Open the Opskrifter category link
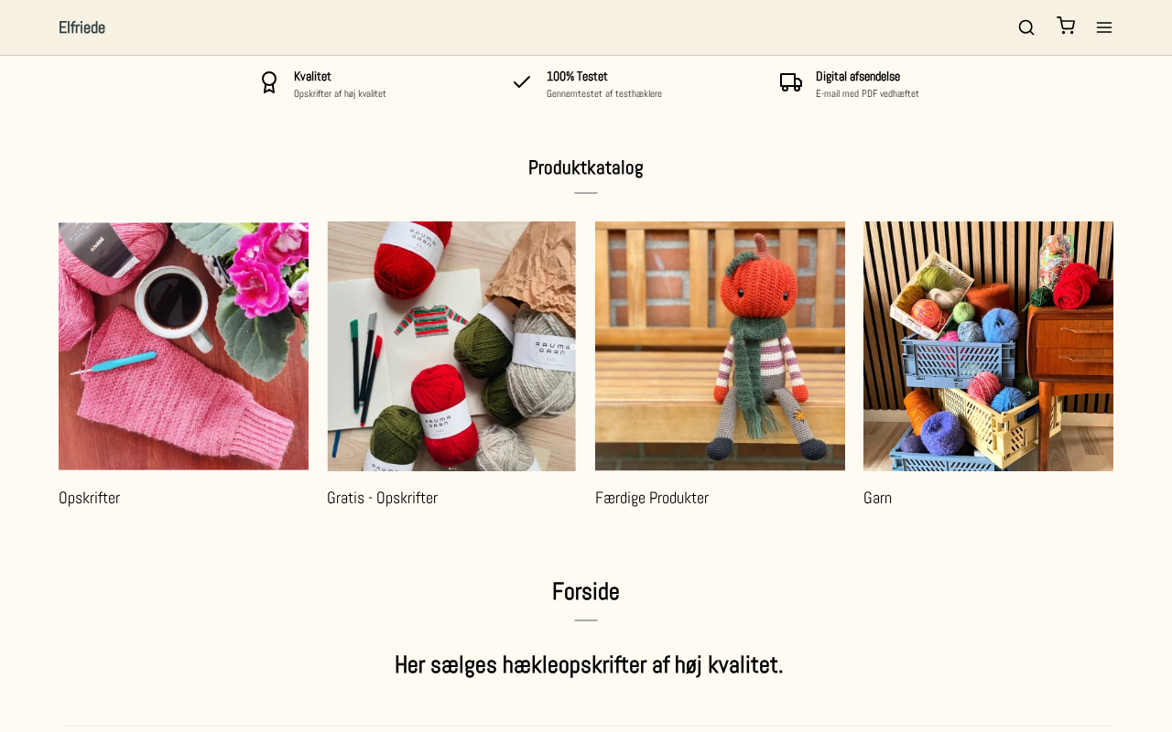Screen dimensions: 1172x732 click(89, 498)
